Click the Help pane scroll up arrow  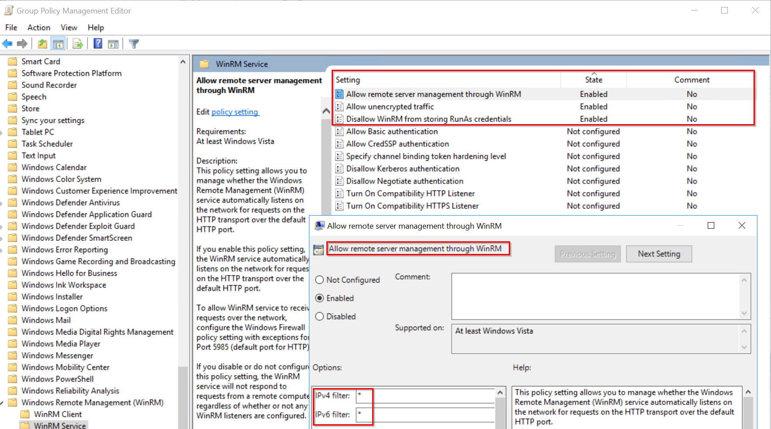748,392
